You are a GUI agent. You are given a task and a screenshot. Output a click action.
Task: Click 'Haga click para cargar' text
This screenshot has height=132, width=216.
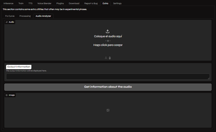pyautogui.click(x=108, y=45)
